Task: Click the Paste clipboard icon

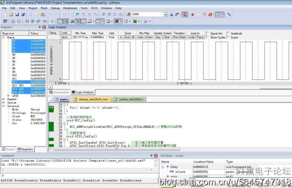Action: (x=43, y=14)
